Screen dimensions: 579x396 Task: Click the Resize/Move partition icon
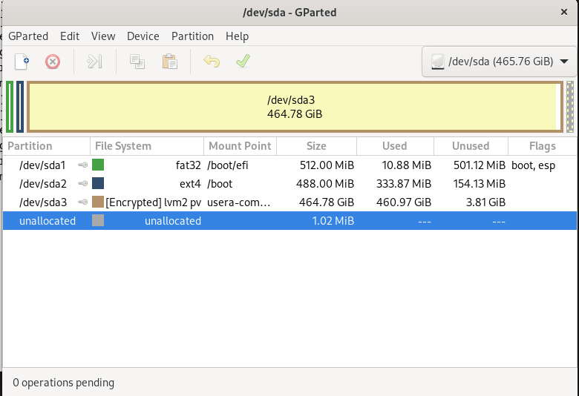coord(94,62)
